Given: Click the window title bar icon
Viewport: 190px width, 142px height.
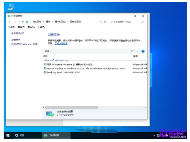Looking at the screenshot, I should coord(9,16).
